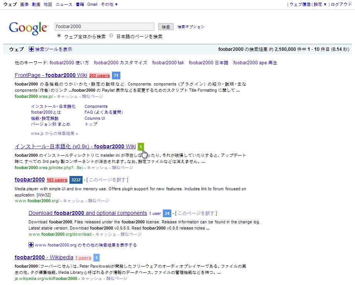Open 類似ページ for www.foobar2000.org/download result
Viewport: 355px width, 285px height.
click(131, 235)
